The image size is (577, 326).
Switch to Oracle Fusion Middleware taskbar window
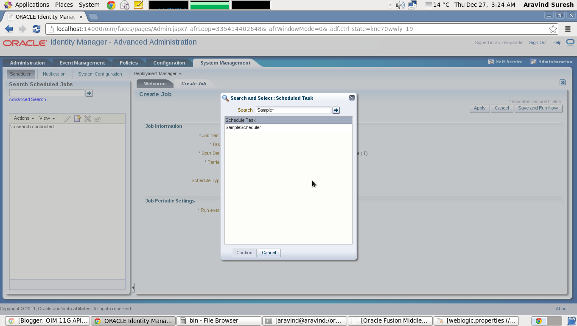tap(390, 320)
